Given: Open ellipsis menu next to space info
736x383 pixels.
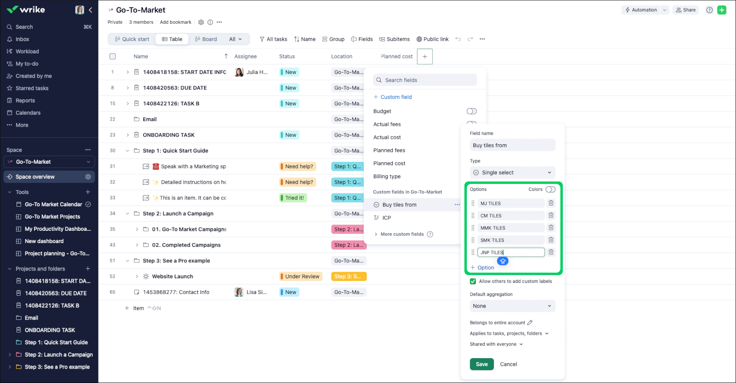Looking at the screenshot, I should (x=219, y=22).
